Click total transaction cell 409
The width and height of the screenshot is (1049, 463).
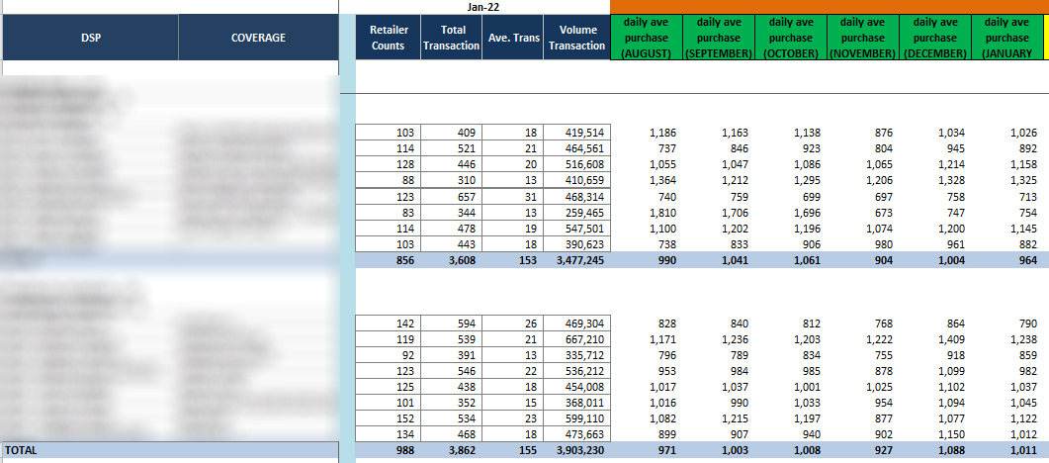(x=451, y=133)
